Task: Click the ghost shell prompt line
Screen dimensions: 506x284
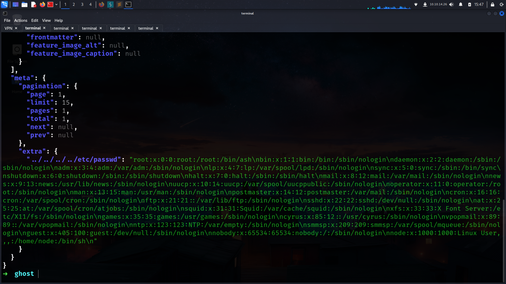Action: 24,274
